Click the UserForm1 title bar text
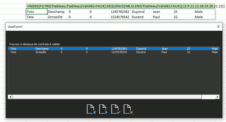226x122 pixels. coord(15,27)
